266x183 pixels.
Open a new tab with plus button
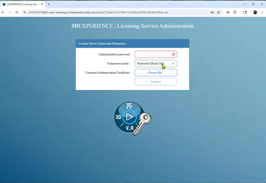click(49, 4)
